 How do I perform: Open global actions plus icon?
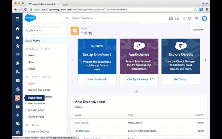(171, 18)
